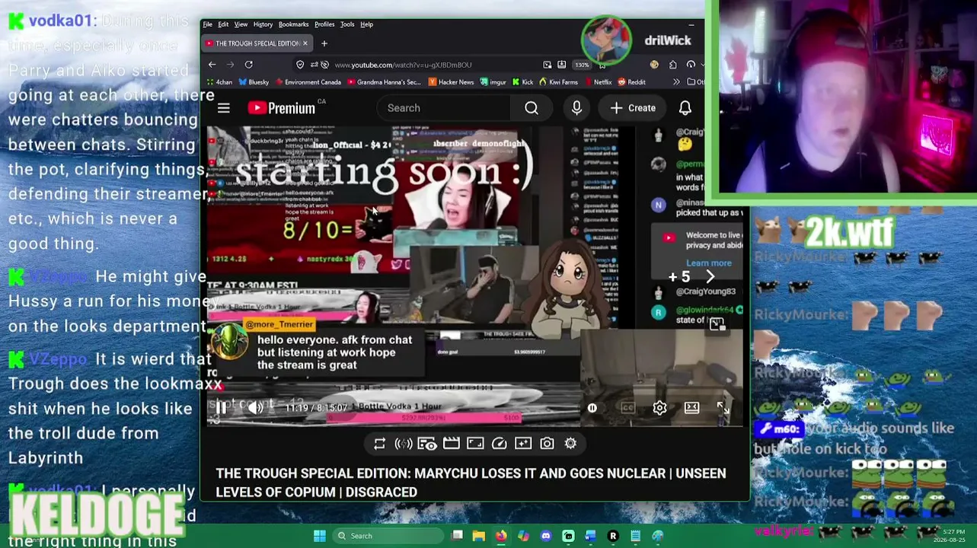Open the Environment Canada bookmark
This screenshot has height=548, width=977.
(x=308, y=82)
